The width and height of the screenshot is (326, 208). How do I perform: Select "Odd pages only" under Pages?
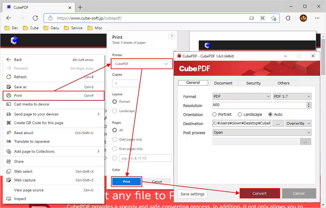click(x=115, y=139)
